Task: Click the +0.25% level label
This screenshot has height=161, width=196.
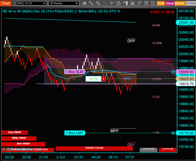Action: pos(157,43)
